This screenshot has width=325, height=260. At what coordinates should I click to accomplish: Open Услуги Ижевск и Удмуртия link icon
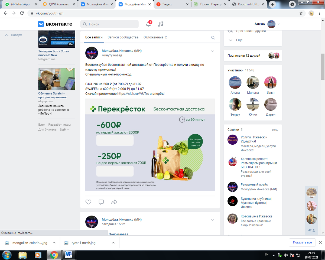click(232, 140)
